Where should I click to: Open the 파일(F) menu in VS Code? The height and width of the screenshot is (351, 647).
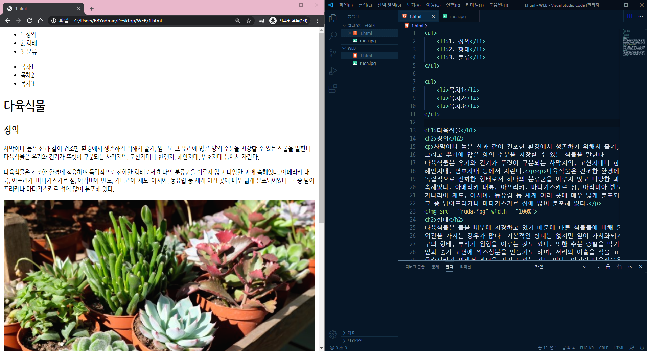pos(346,5)
